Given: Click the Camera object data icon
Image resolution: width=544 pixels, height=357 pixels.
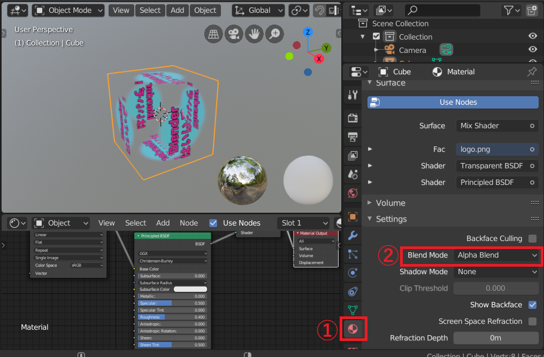Looking at the screenshot, I should click(x=446, y=50).
